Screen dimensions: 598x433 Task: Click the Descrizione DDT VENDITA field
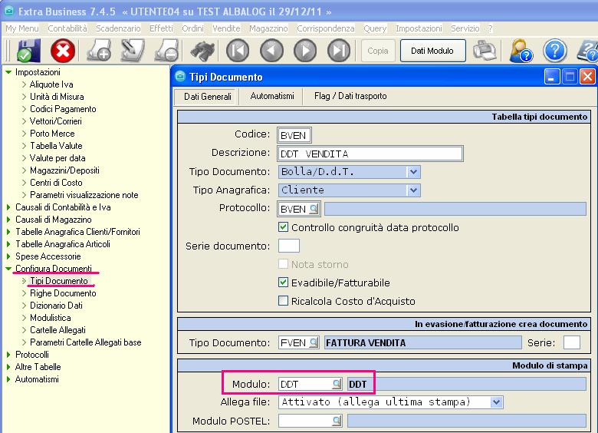(x=370, y=154)
